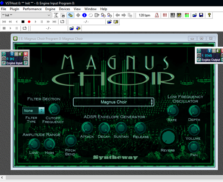Image resolution: width=223 pixels, height=182 pixels.
Task: Click the blue info circle toolbar icon
Action: click(84, 15)
